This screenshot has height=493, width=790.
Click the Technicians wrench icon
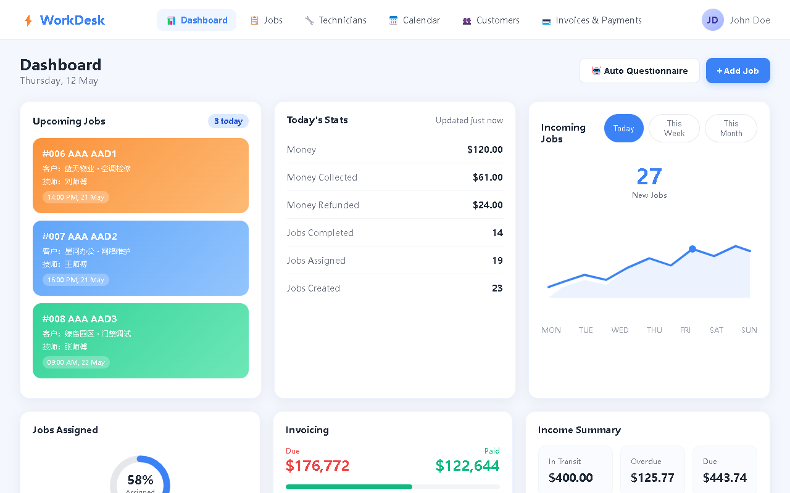(x=309, y=20)
